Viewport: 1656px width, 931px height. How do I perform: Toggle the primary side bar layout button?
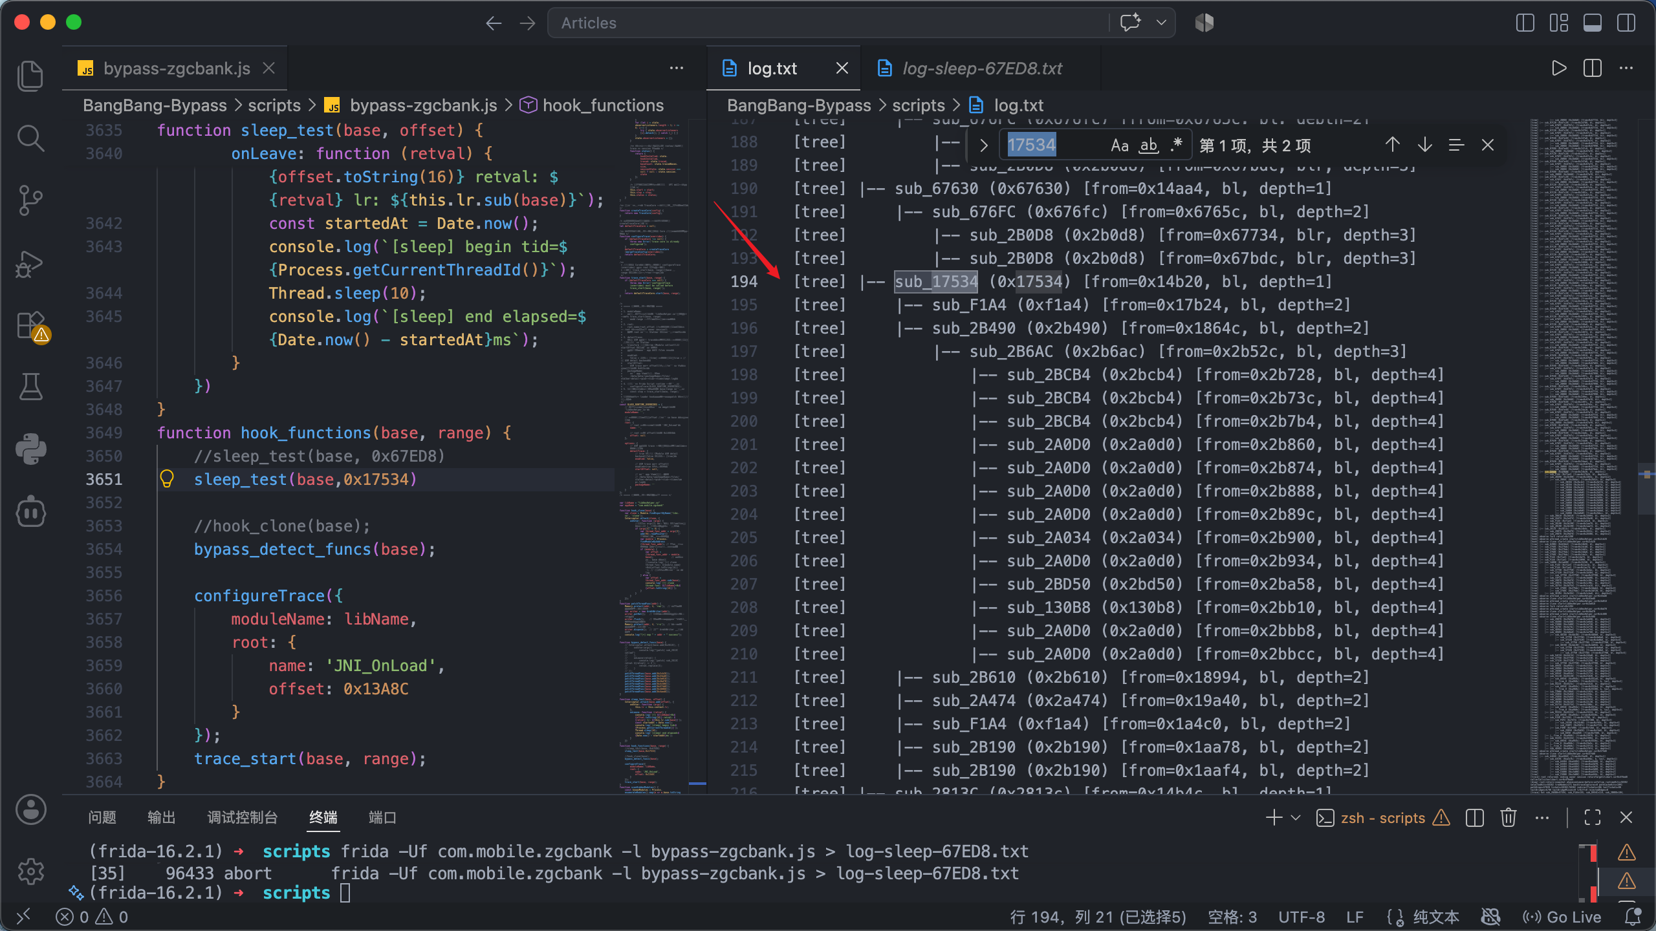point(1525,23)
